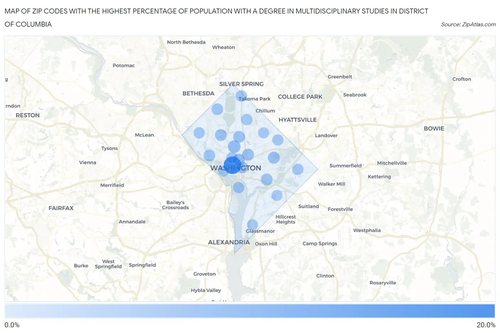The image size is (500, 333).
Task: Click the Bailey's Crossroads map label
Action: tap(176, 205)
